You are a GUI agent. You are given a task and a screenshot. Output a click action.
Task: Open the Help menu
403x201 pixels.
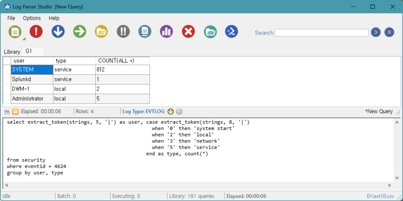coord(54,18)
